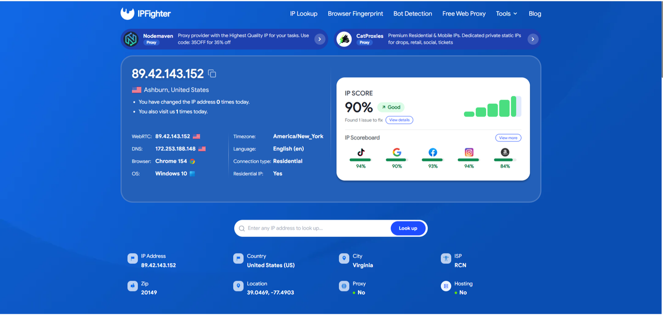The height and width of the screenshot is (319, 663).
Task: Go to Bot Detection
Action: point(413,14)
